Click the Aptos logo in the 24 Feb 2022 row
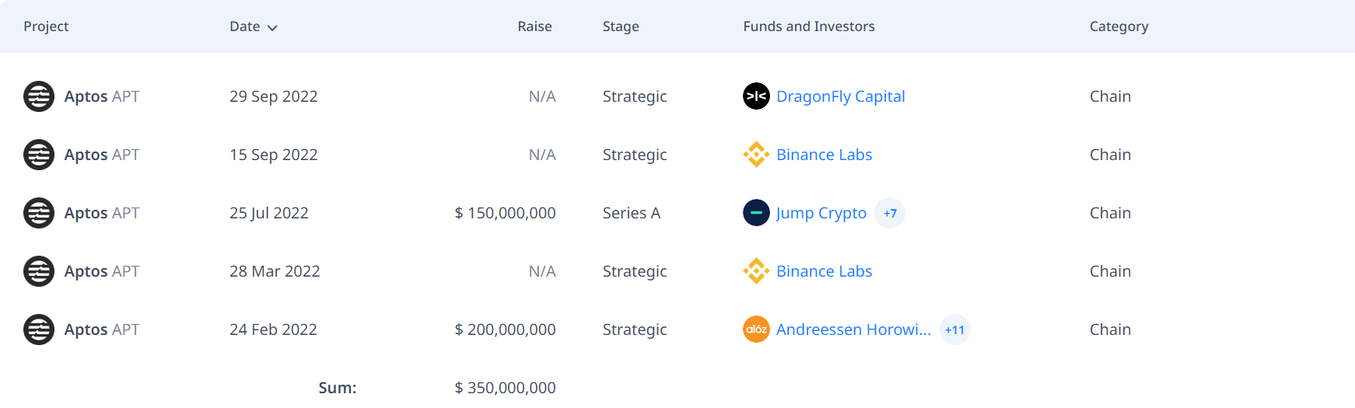Image resolution: width=1355 pixels, height=408 pixels. (x=39, y=330)
